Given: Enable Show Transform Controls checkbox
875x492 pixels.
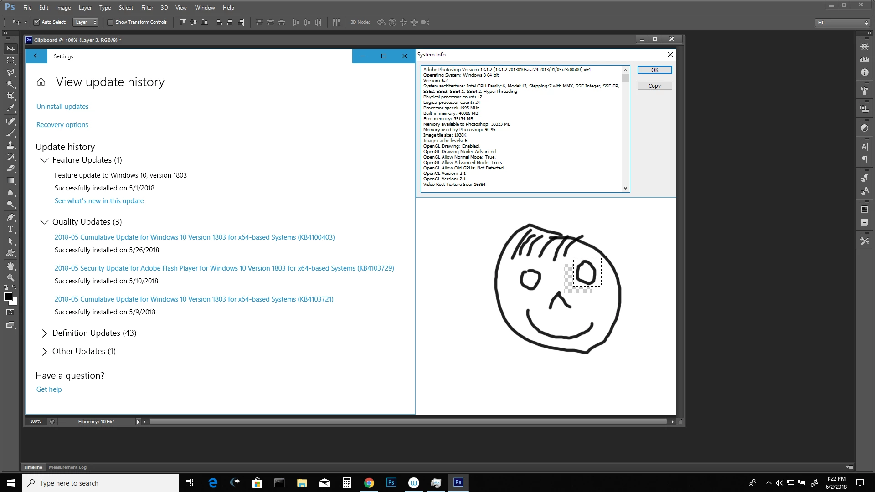Looking at the screenshot, I should point(110,22).
